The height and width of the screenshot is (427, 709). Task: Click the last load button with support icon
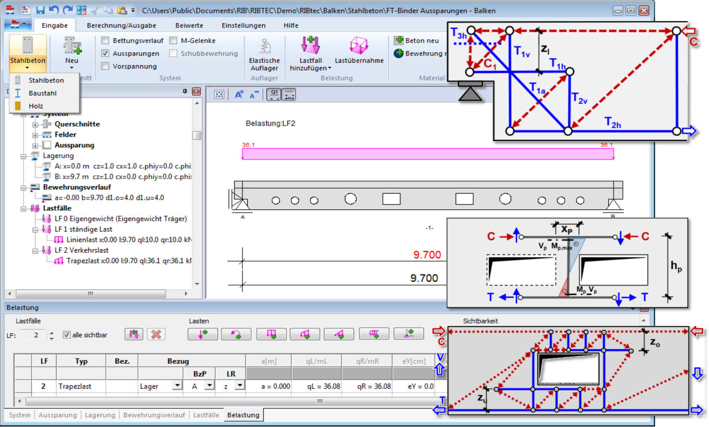pos(409,334)
